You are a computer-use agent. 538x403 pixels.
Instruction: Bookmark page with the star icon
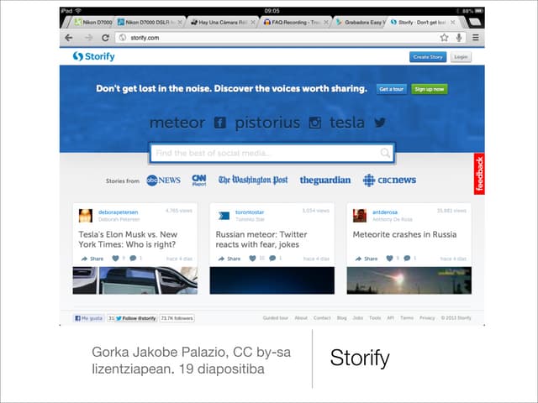(x=445, y=38)
